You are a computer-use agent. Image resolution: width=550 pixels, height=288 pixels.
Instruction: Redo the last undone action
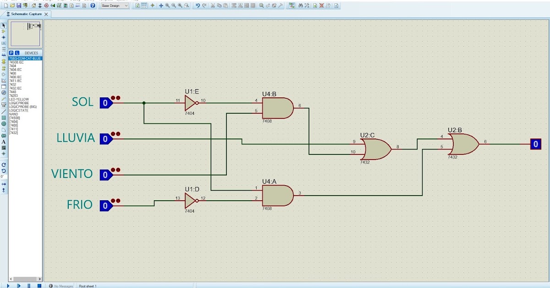[204, 5]
